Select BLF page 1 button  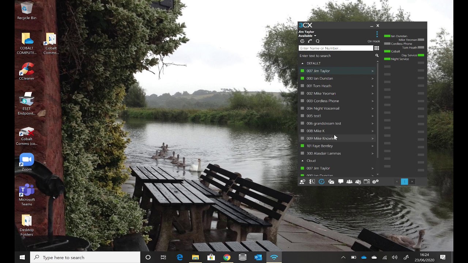click(404, 182)
